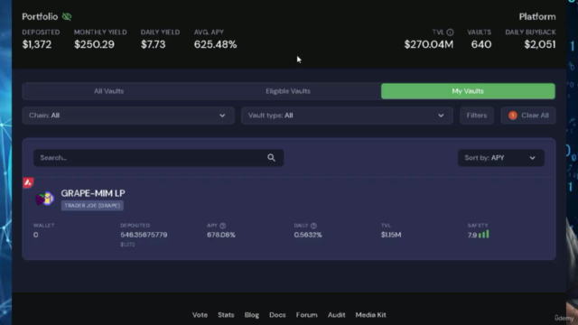This screenshot has height=325, width=578.
Task: Open the Stats footer link
Action: (x=226, y=315)
